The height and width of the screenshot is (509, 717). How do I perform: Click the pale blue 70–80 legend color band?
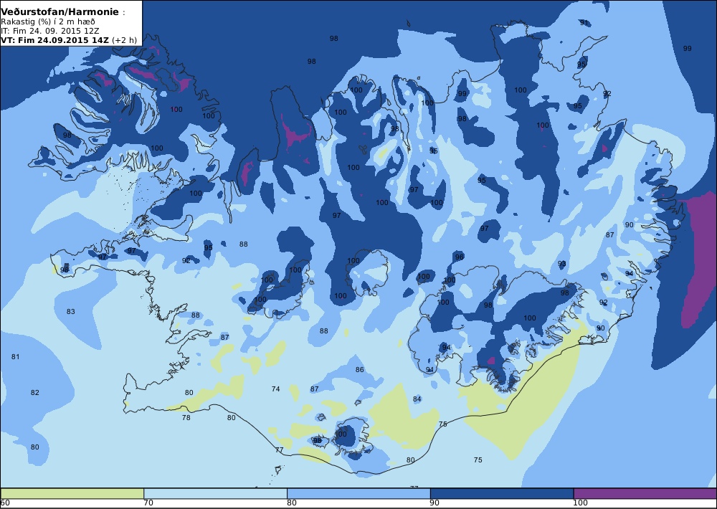tap(215, 493)
